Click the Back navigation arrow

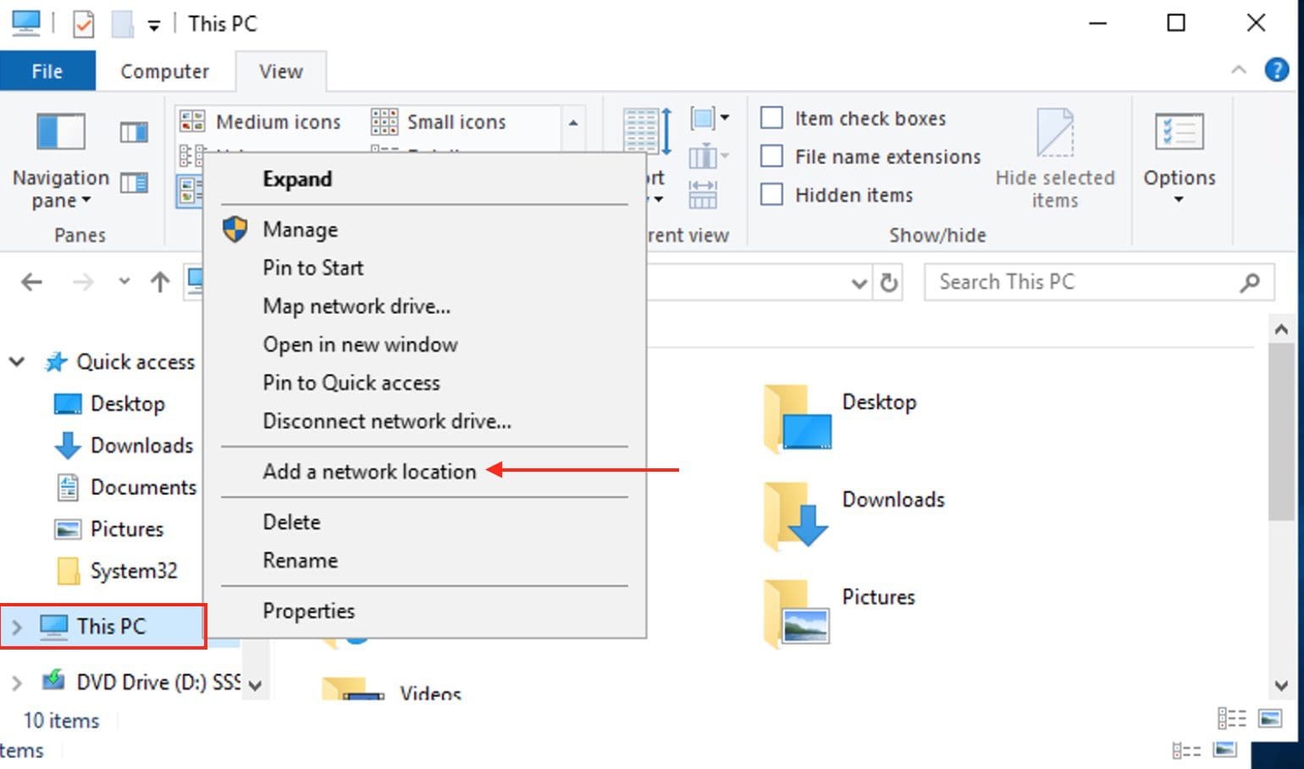(x=32, y=282)
